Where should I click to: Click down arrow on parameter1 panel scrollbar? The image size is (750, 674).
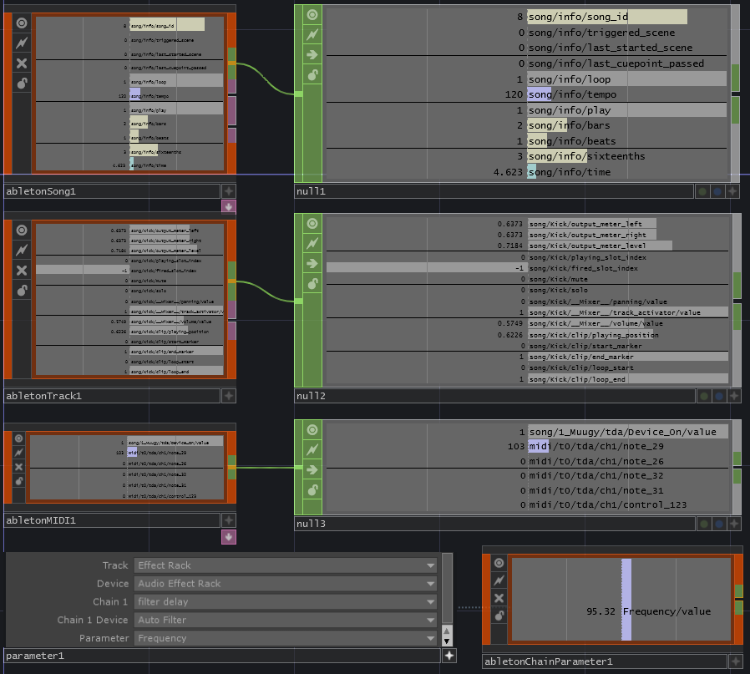click(x=447, y=641)
